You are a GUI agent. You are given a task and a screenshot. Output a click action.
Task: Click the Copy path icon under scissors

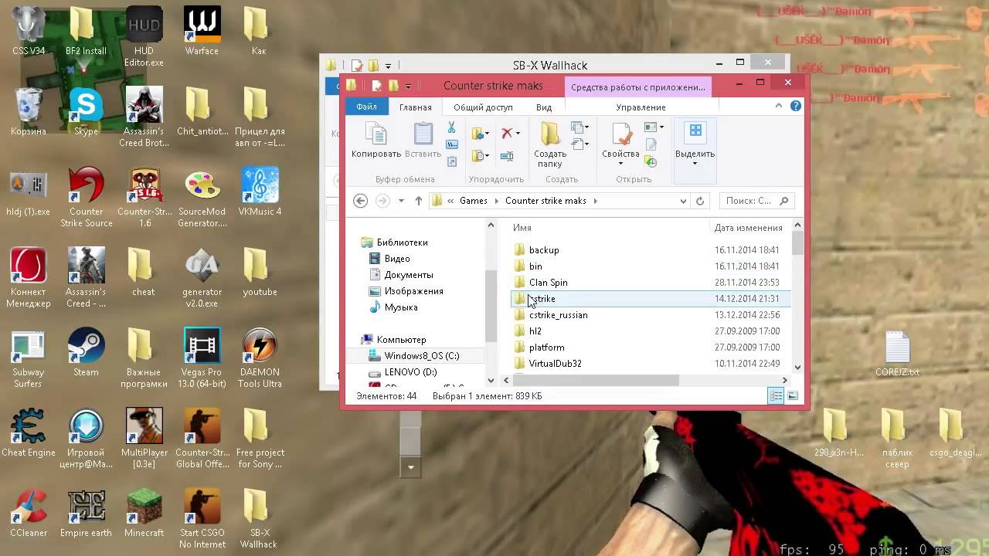click(452, 144)
